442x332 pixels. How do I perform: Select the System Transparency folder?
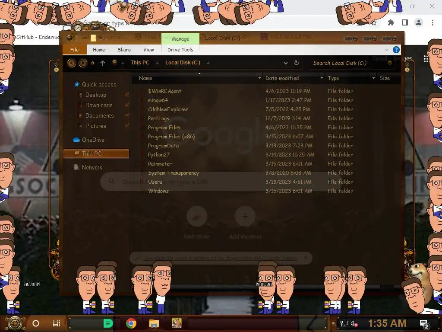coord(174,173)
